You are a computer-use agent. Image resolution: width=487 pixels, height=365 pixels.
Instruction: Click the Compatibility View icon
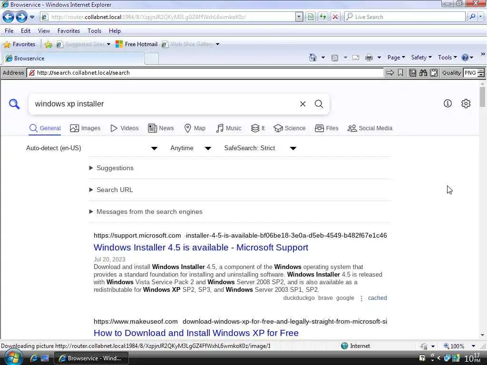(311, 17)
